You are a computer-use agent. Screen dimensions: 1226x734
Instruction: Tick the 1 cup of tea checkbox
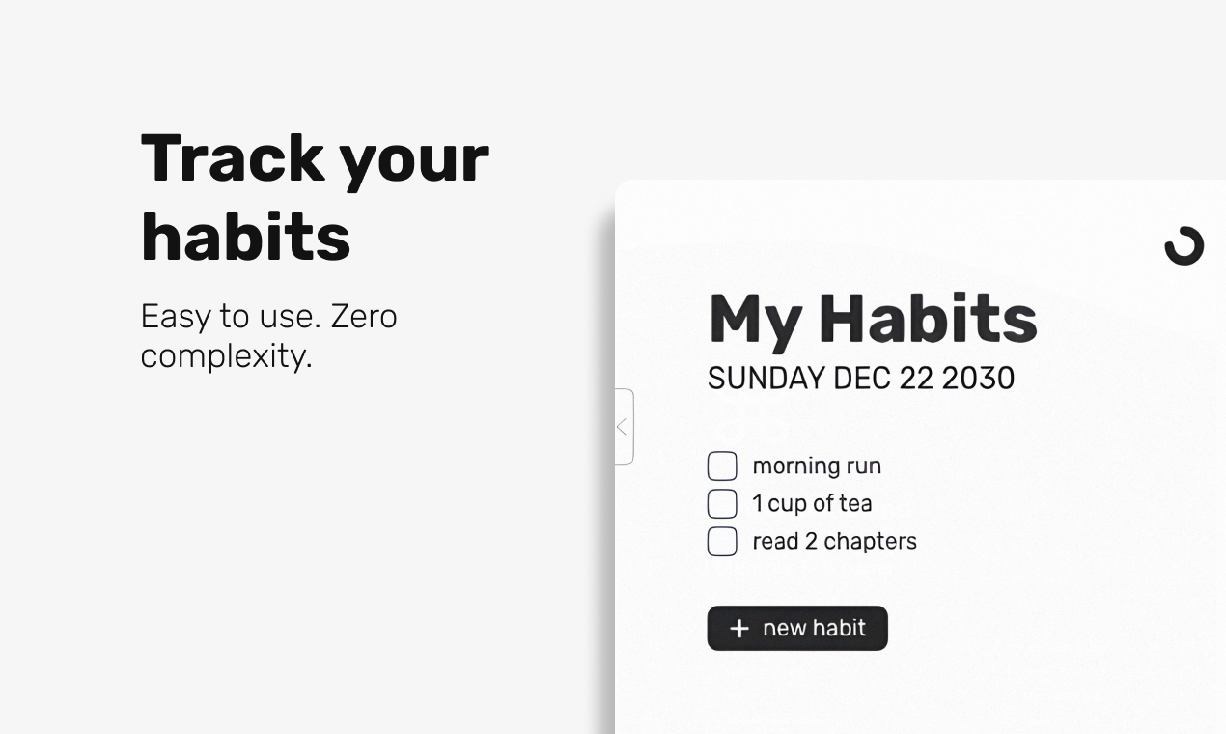coord(722,503)
